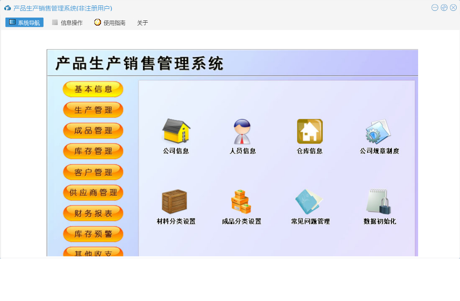Click the 公司信息 text label

click(176, 151)
